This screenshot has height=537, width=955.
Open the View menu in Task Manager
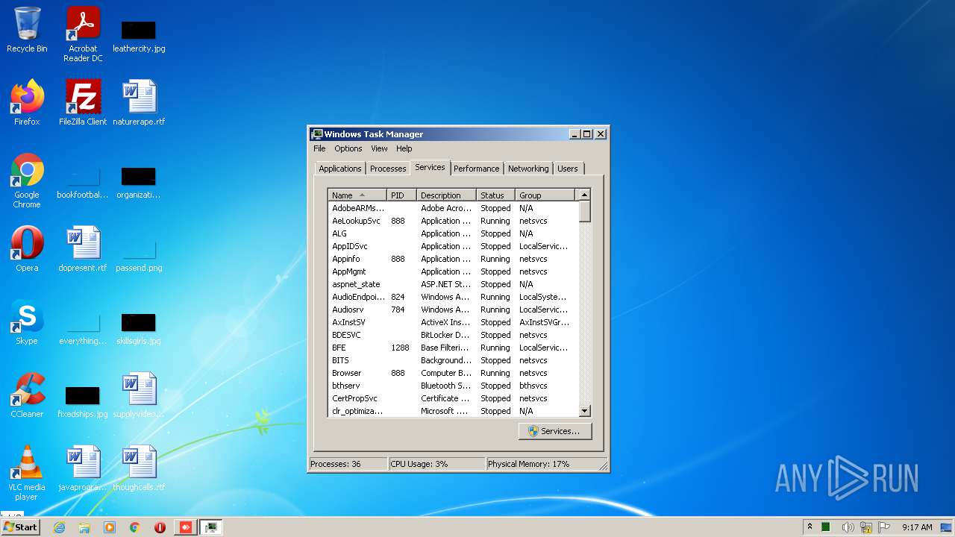379,148
